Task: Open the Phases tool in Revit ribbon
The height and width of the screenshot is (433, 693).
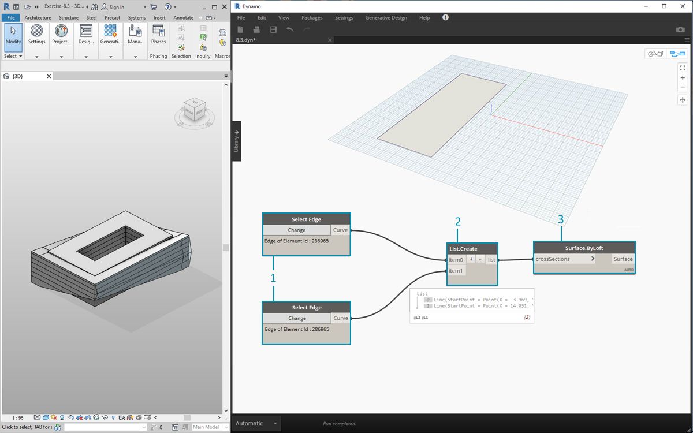Action: tap(158, 34)
